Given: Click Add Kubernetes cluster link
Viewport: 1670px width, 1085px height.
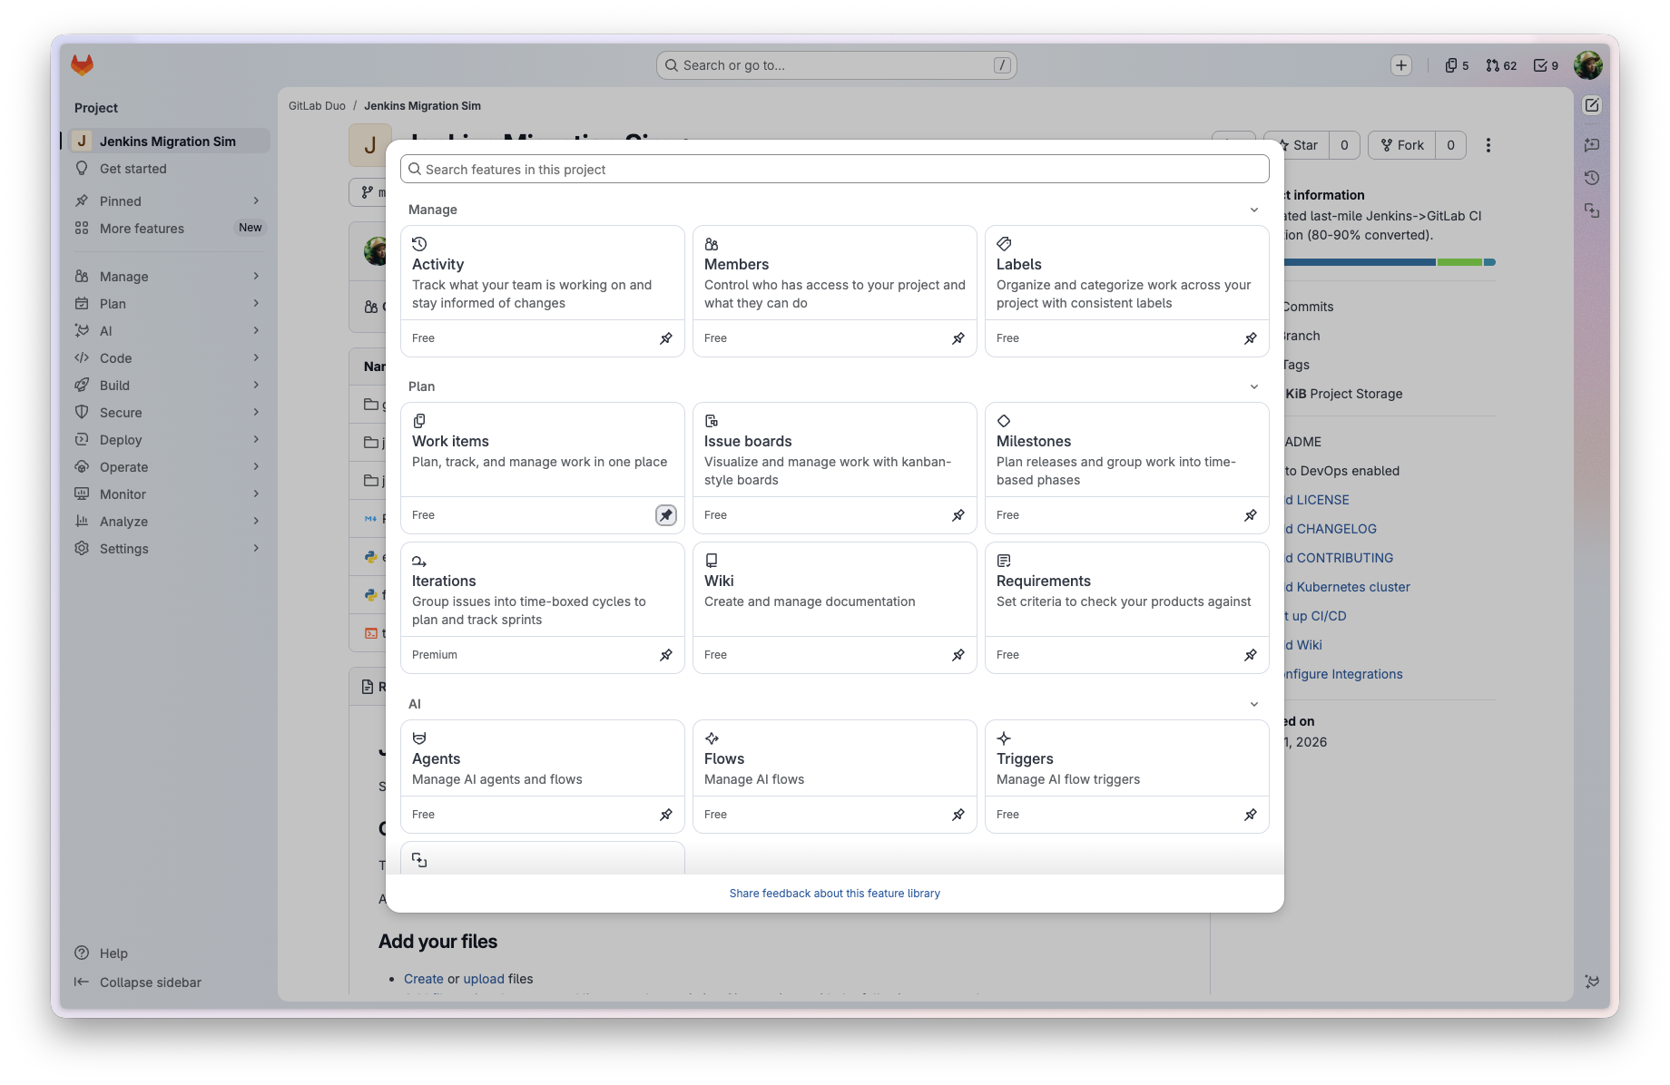Looking at the screenshot, I should pos(1348,587).
